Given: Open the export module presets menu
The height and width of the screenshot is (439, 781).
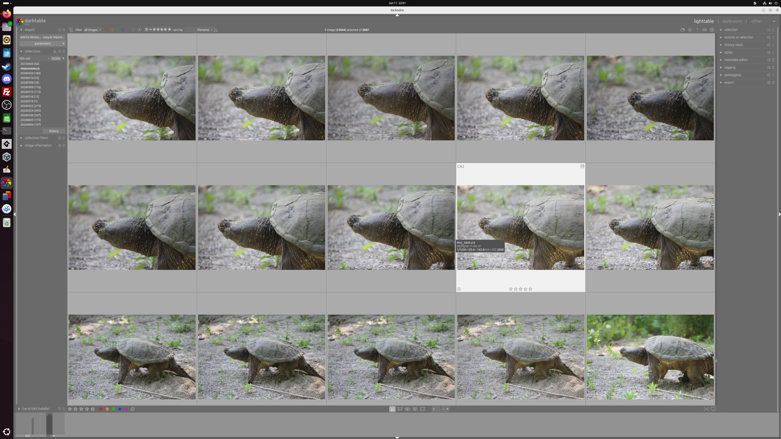Looking at the screenshot, I should (x=773, y=83).
